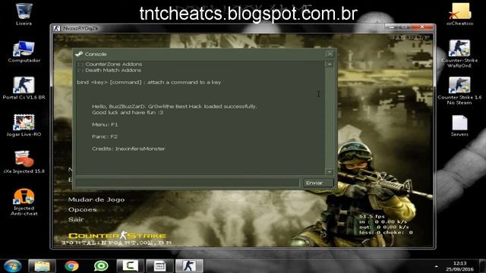
Task: Launch Counter-Strike WaRzOnE shortcut
Action: point(459,54)
